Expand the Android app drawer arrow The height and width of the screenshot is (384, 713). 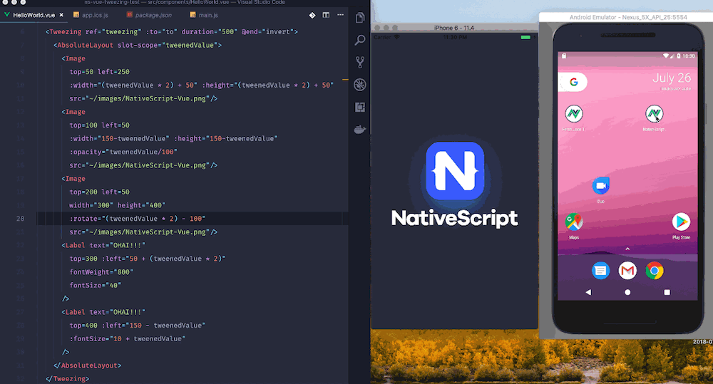pos(627,249)
